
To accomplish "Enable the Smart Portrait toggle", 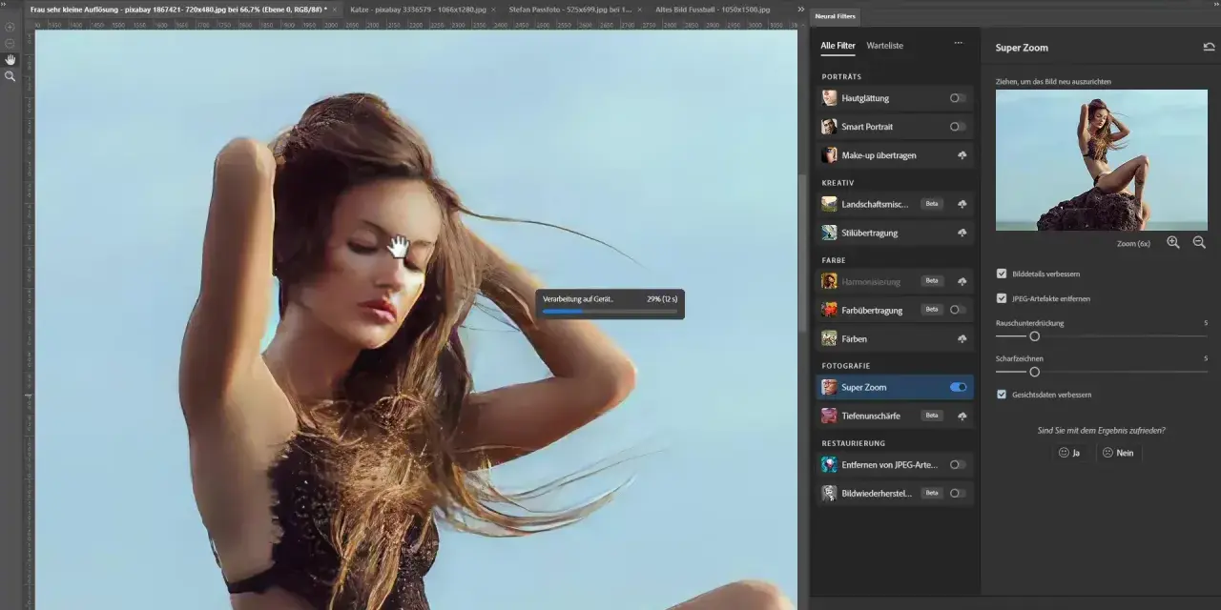I will [x=958, y=126].
